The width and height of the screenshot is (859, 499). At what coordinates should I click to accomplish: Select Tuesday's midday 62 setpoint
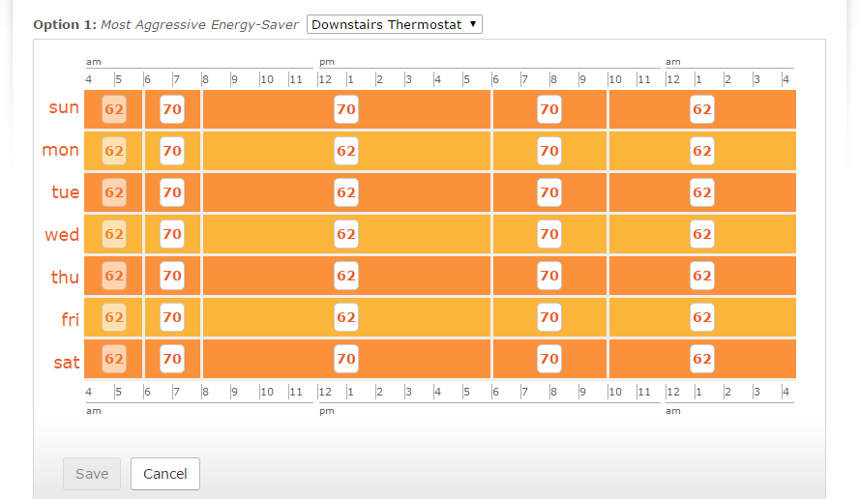click(x=346, y=192)
